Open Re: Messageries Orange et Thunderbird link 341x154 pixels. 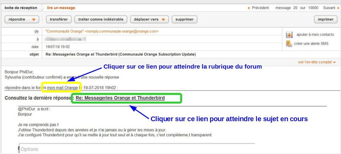click(120, 98)
